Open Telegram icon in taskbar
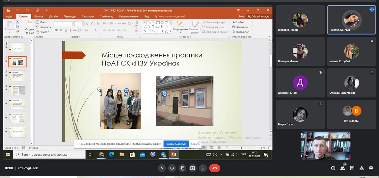 click(x=163, y=155)
